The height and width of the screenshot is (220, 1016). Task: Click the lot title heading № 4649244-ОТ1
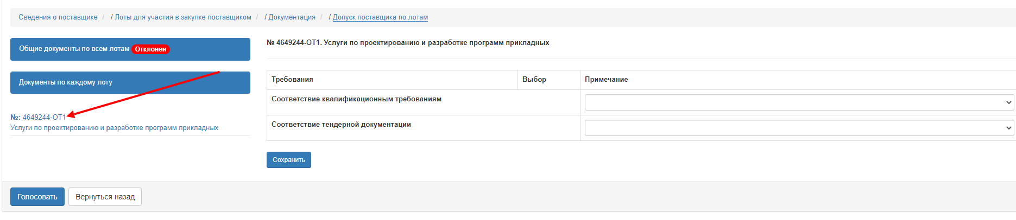pyautogui.click(x=408, y=43)
